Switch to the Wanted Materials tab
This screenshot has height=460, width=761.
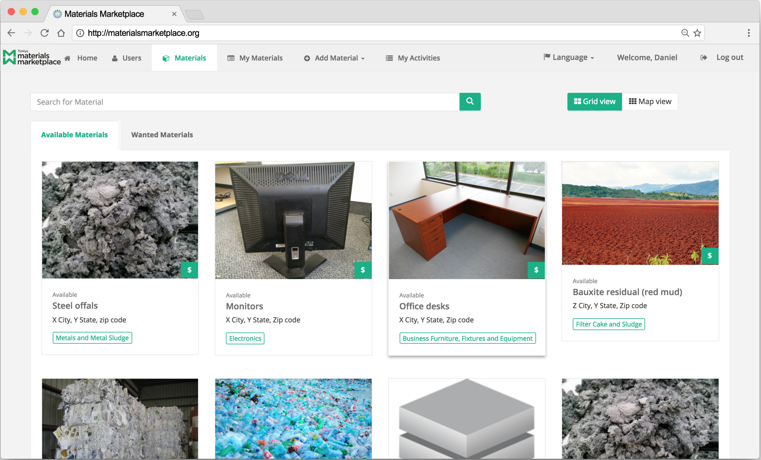coord(162,135)
